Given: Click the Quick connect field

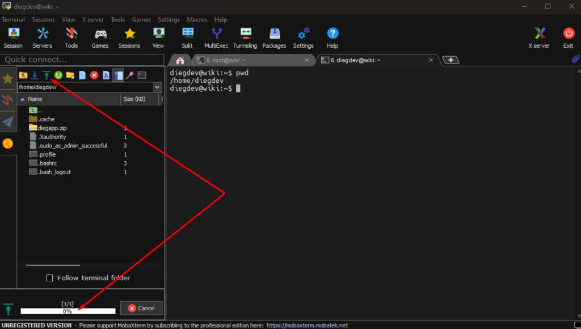Looking at the screenshot, I should pos(82,60).
